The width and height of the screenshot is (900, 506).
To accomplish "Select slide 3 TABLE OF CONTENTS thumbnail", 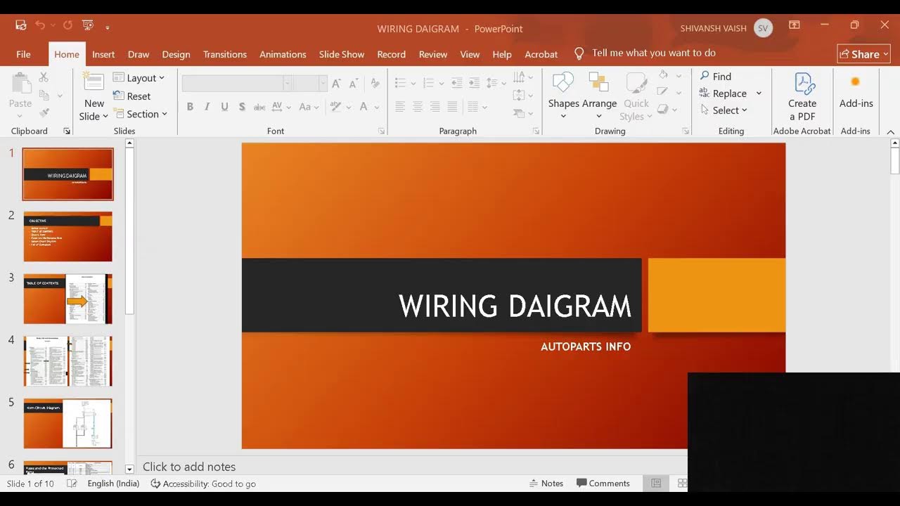I will [x=67, y=299].
